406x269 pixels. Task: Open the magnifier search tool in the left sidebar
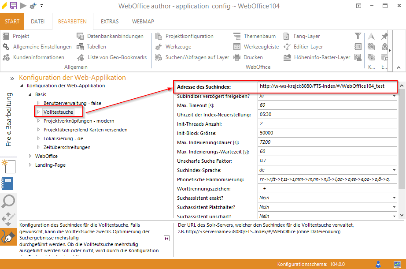(x=7, y=202)
